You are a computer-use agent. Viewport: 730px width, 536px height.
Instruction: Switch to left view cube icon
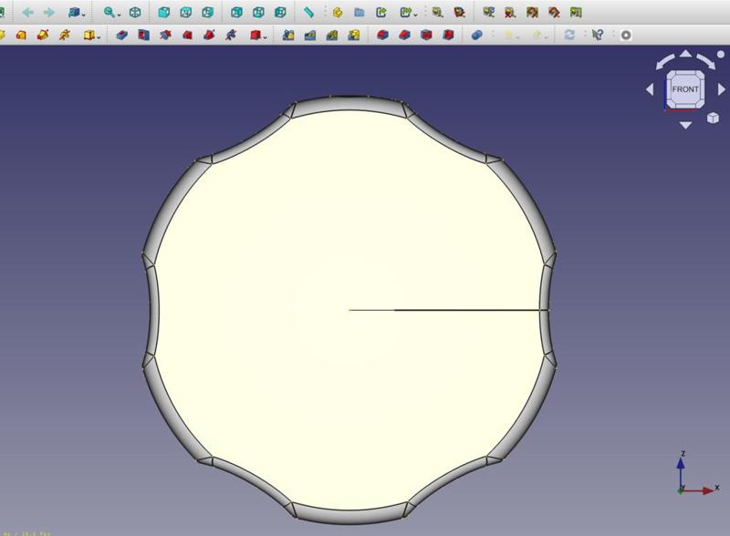pyautogui.click(x=280, y=12)
